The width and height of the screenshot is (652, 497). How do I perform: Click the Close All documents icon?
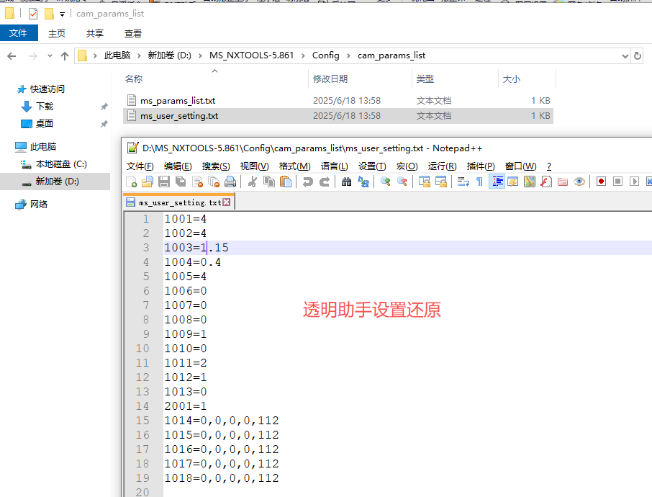pos(214,182)
